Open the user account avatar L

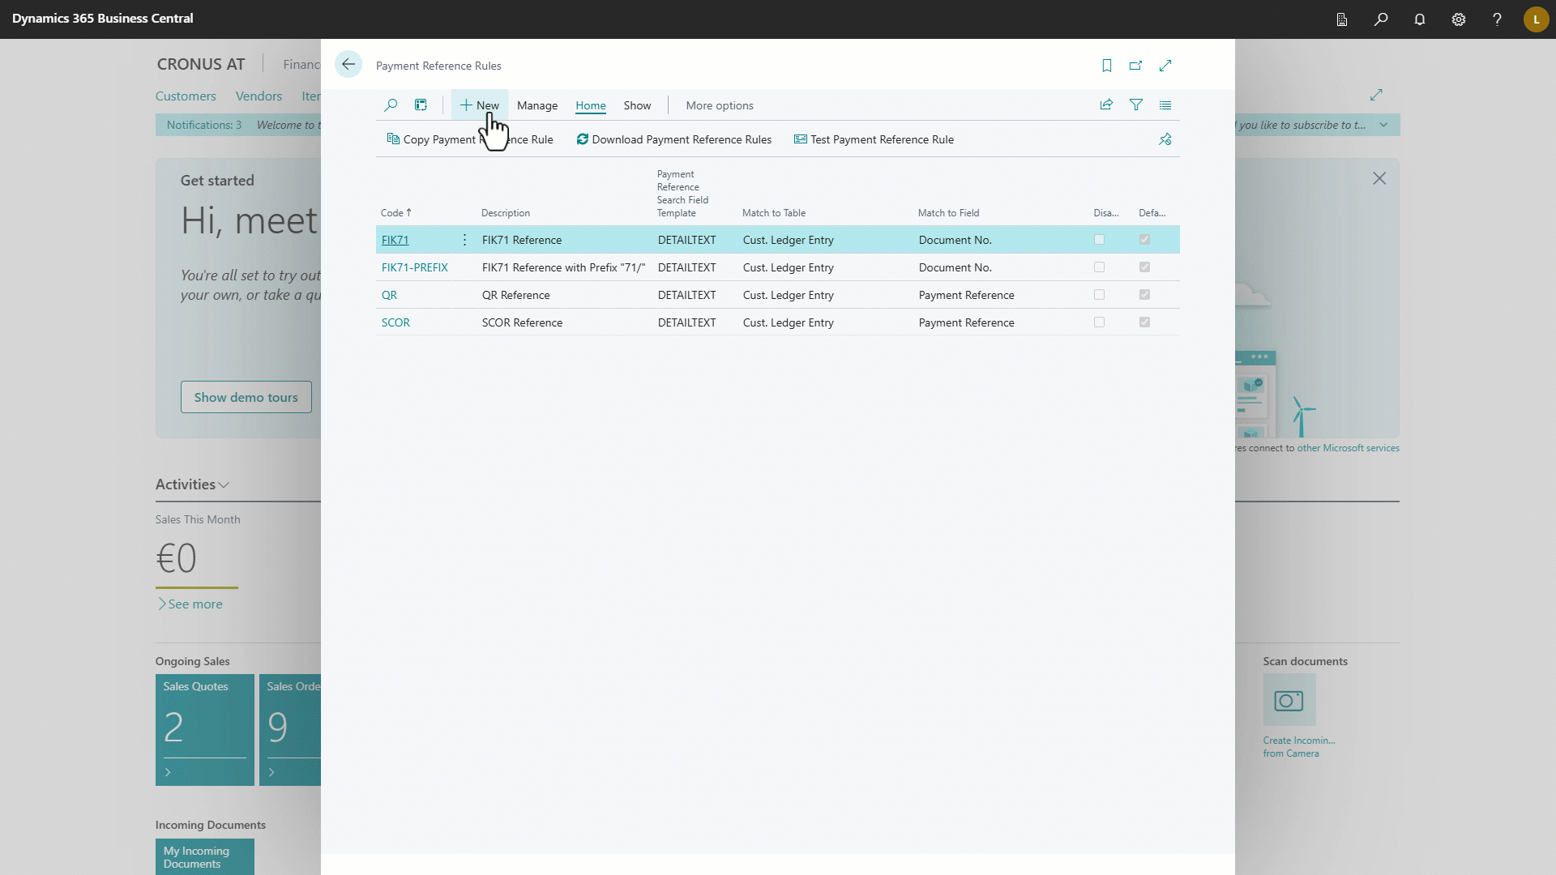point(1536,19)
